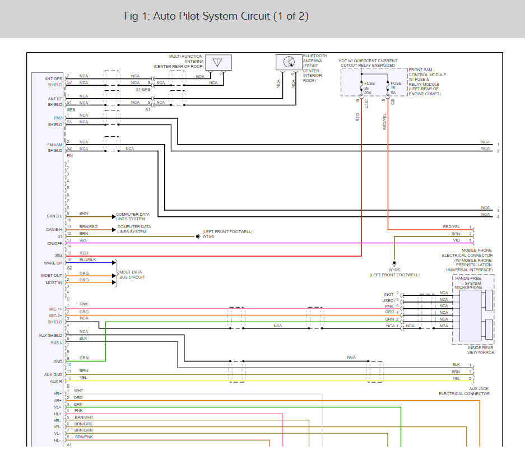Select the 'BRN/WHT' wire label

click(x=84, y=418)
